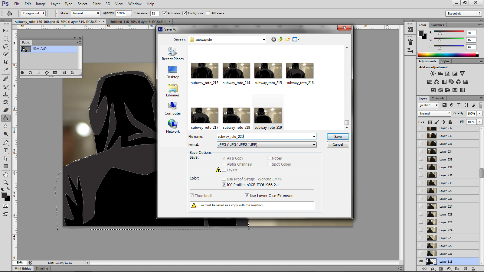The height and width of the screenshot is (272, 484).
Task: Delete current path with trash icon
Action: 72,73
